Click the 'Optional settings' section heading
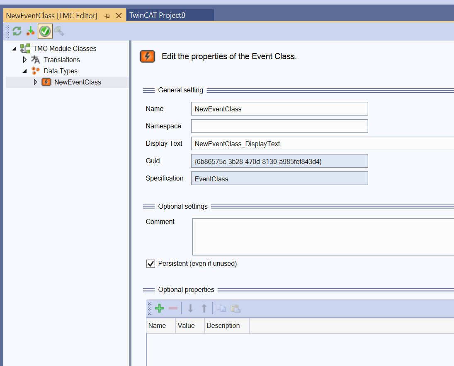This screenshot has width=454, height=366. (x=183, y=207)
